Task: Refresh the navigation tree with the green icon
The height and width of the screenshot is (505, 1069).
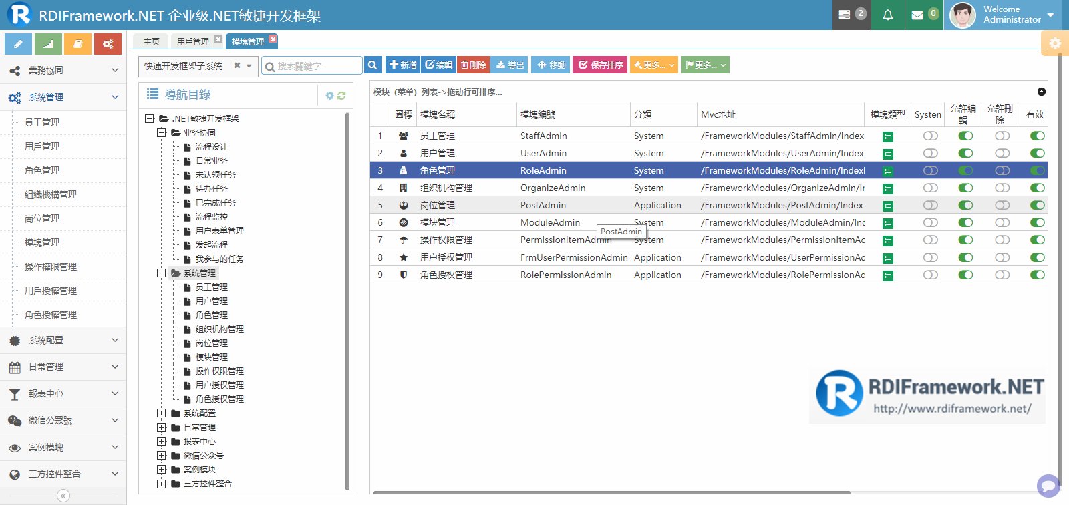Action: [341, 96]
